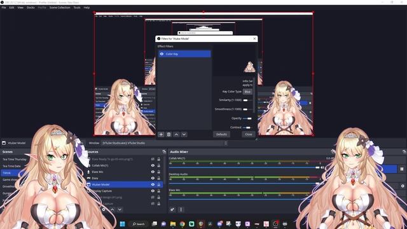407x229 pixels.
Task: Move the Color Key filter down
Action: (184, 134)
